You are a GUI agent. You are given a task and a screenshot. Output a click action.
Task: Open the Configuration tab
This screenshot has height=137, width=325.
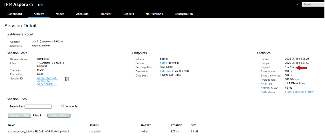184,14
